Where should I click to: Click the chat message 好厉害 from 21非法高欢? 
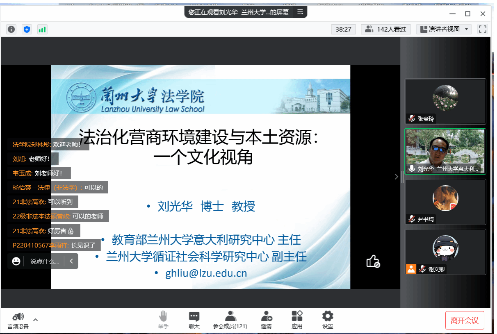coord(44,231)
